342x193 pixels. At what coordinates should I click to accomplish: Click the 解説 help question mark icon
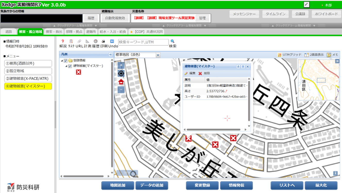(x=63, y=41)
